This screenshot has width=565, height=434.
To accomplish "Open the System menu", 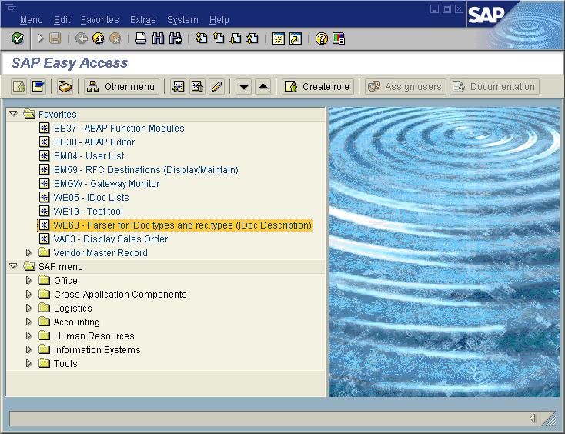I will tap(182, 20).
